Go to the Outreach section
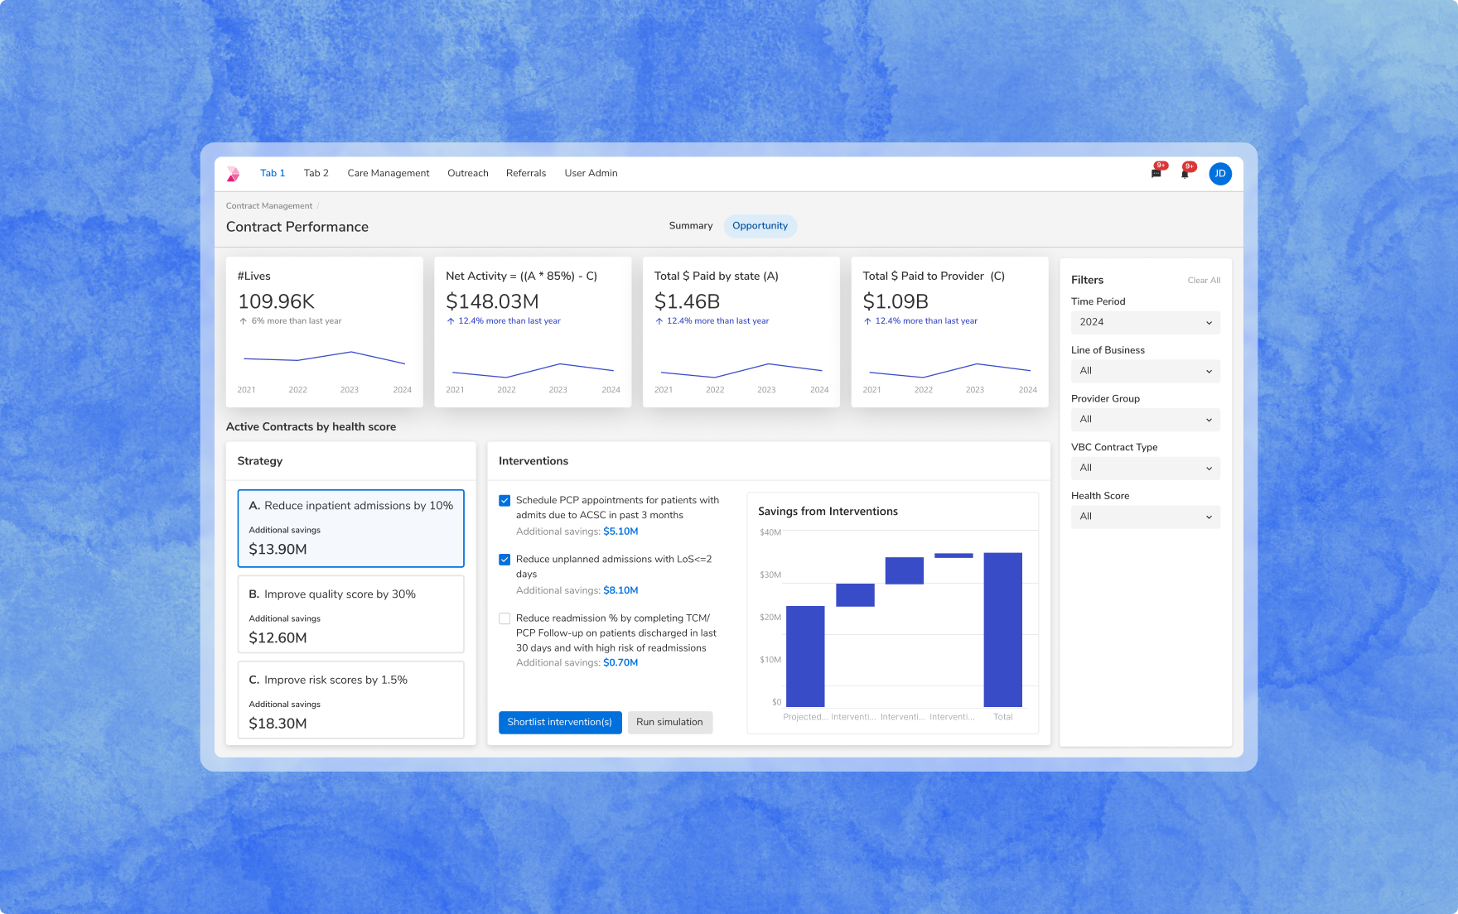Screen dimensions: 1458x914 coord(468,173)
